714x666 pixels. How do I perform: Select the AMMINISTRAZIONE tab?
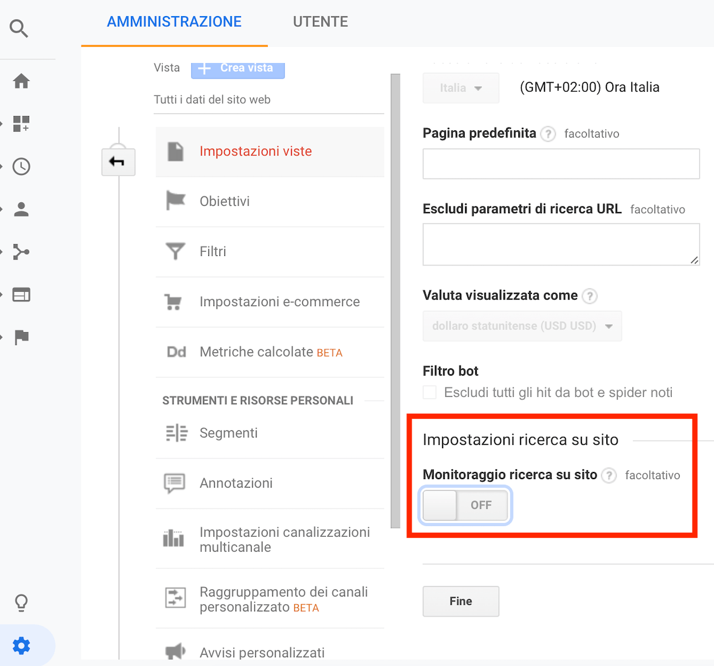(x=174, y=22)
